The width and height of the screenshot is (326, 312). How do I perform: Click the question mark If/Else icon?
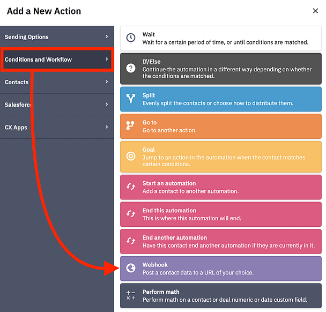pos(131,68)
